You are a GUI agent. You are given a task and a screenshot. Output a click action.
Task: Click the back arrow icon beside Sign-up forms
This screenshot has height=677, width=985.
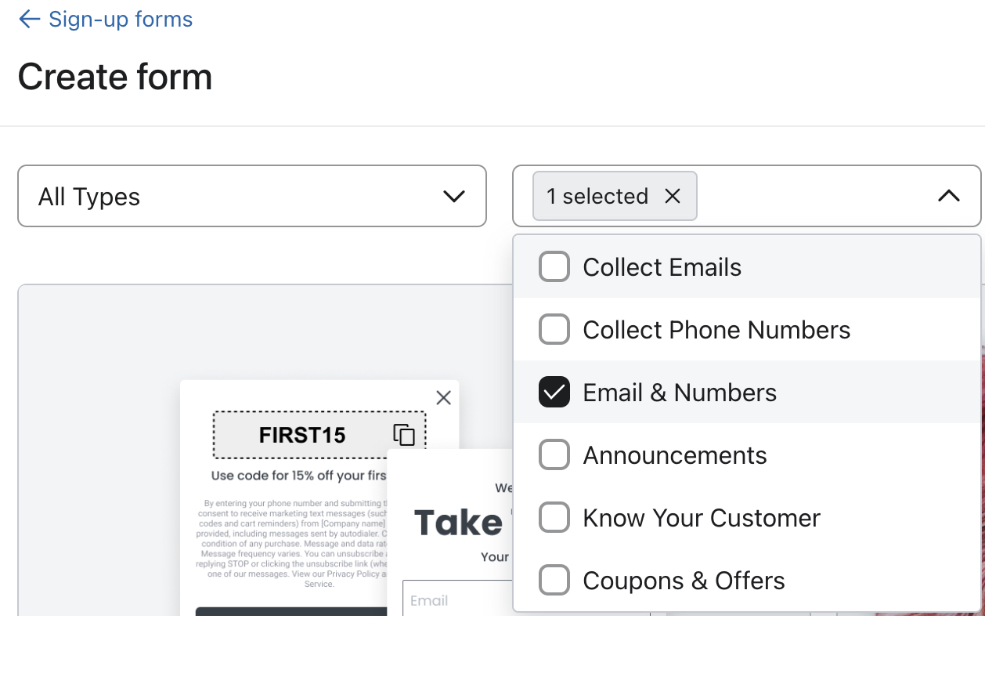(x=29, y=20)
